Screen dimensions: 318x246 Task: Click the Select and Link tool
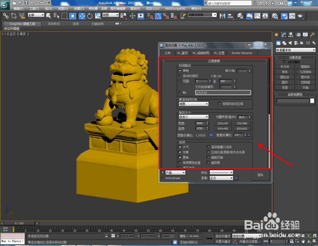pos(6,16)
